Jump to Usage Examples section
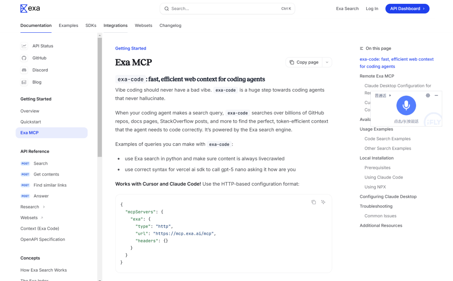453x281 pixels. click(376, 129)
